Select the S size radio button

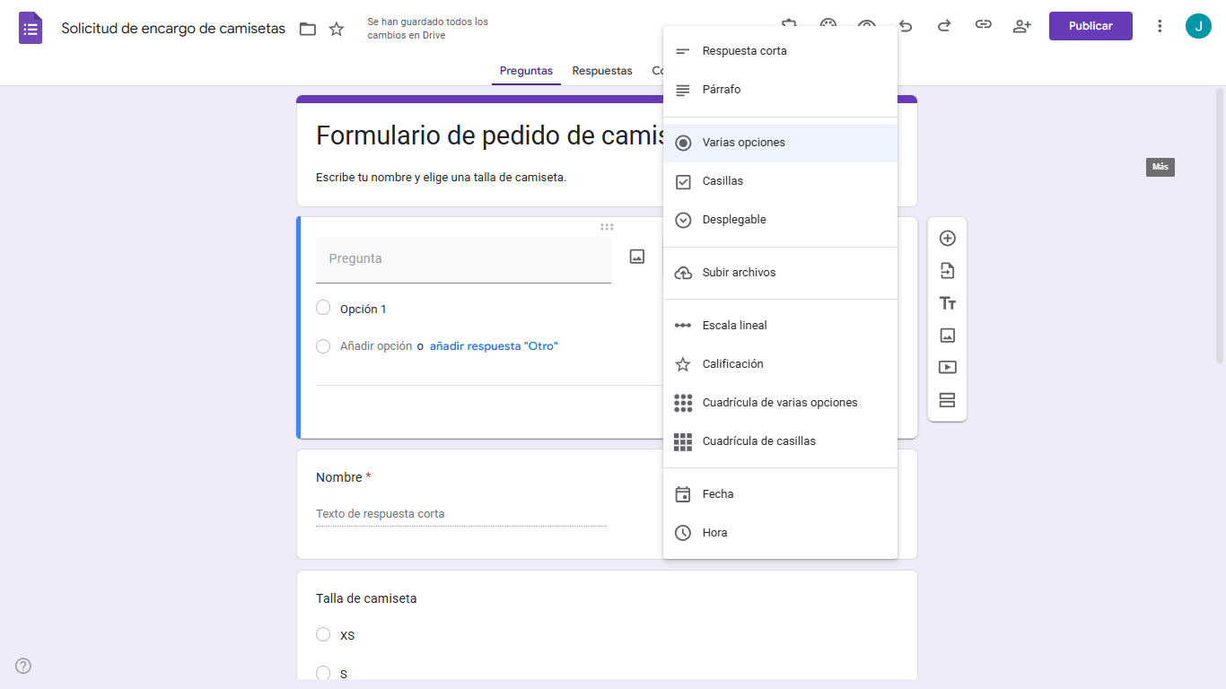point(323,673)
